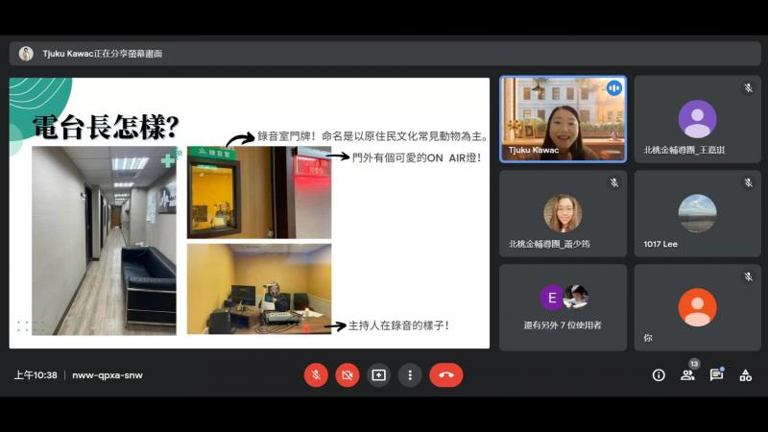
Task: Hang up with the red leave-call button
Action: click(445, 375)
